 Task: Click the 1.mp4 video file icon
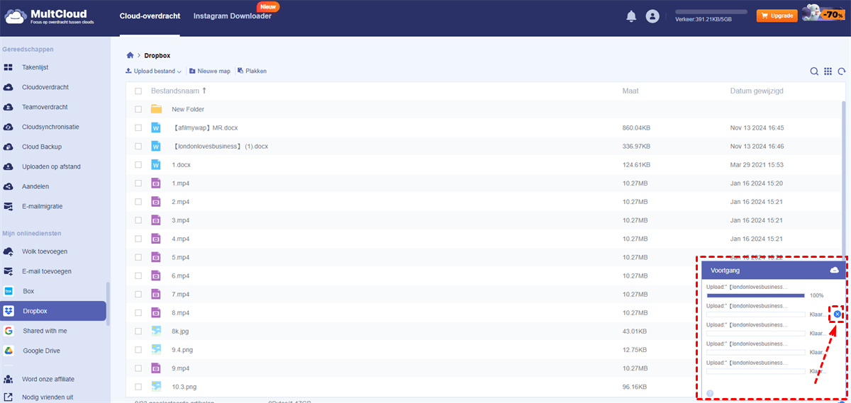point(157,183)
